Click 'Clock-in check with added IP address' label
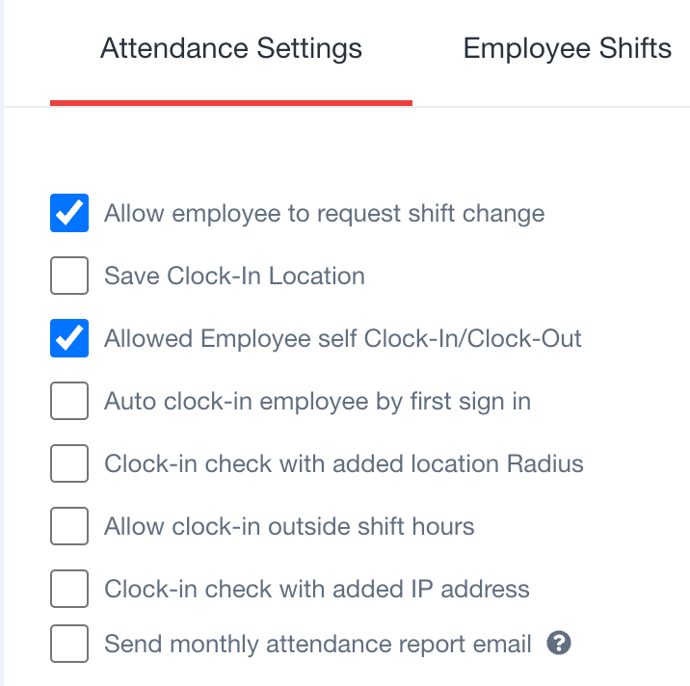Viewport: 690px width, 686px height. click(x=317, y=589)
